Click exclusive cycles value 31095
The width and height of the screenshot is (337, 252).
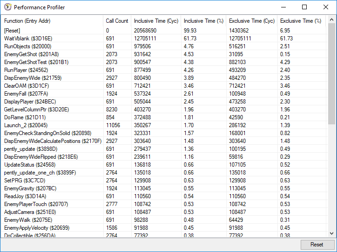tap(236, 54)
